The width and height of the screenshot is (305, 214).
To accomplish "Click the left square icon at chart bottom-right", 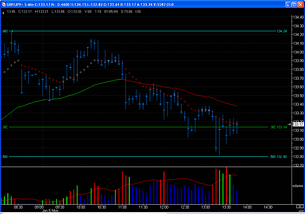I will pyautogui.click(x=298, y=206).
